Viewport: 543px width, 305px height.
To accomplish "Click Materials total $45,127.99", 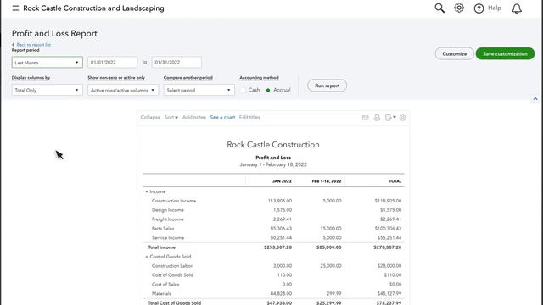I will tap(389, 293).
